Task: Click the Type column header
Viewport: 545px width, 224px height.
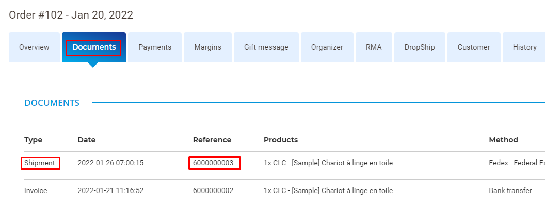Action: pos(33,140)
